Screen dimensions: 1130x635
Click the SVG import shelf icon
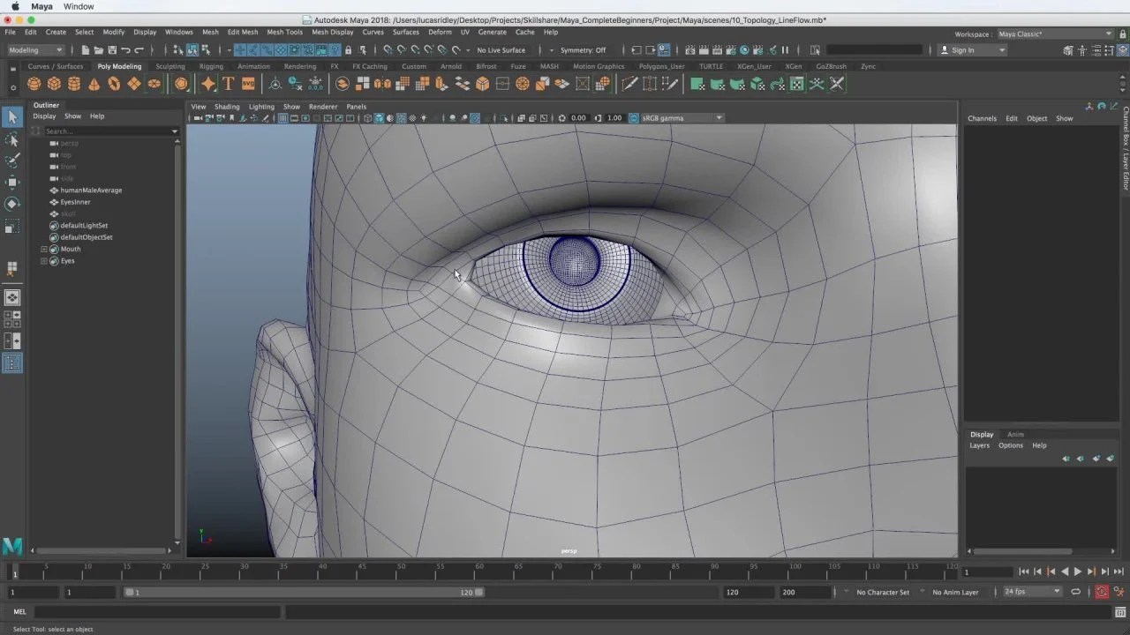tap(248, 84)
